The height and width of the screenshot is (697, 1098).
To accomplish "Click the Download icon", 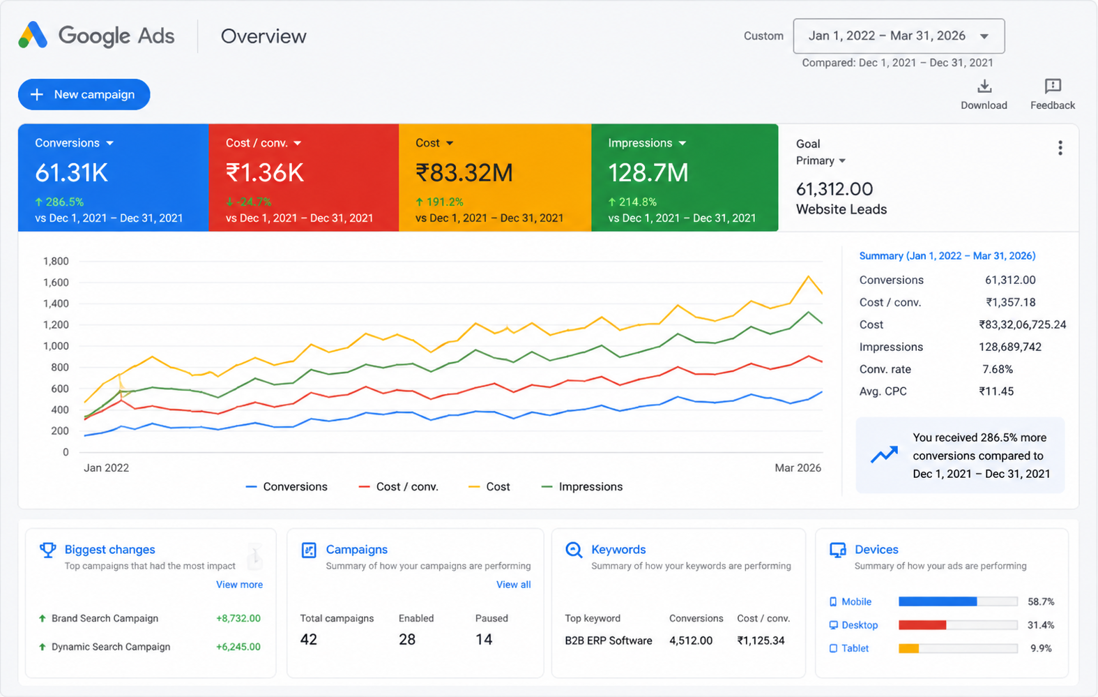I will pos(984,87).
